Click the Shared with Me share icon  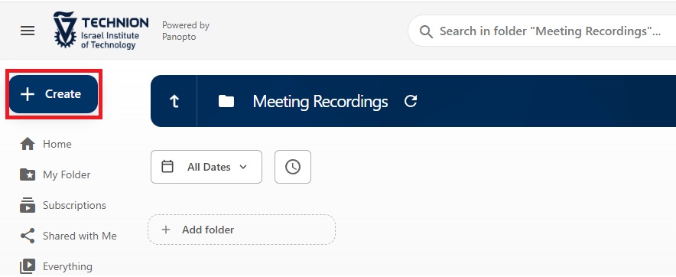click(28, 236)
